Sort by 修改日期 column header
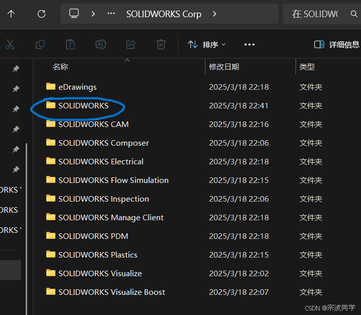This screenshot has width=361, height=315. 224,67
